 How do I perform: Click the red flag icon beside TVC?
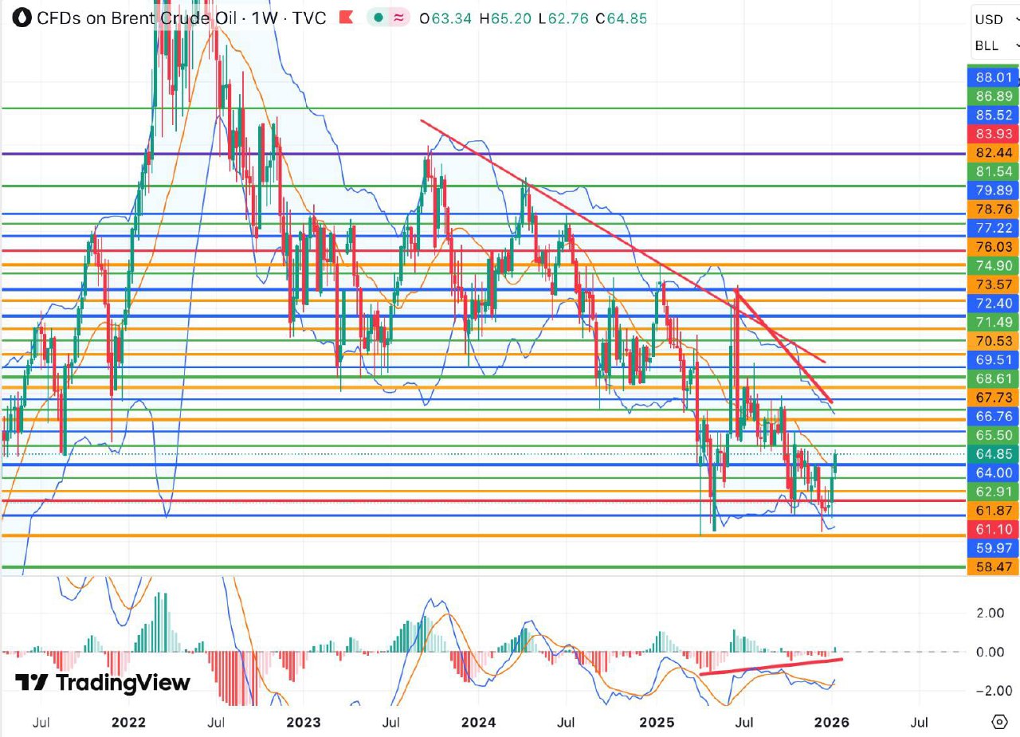(x=346, y=18)
